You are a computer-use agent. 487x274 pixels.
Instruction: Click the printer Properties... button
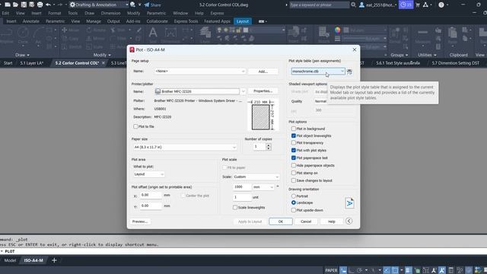pos(263,91)
